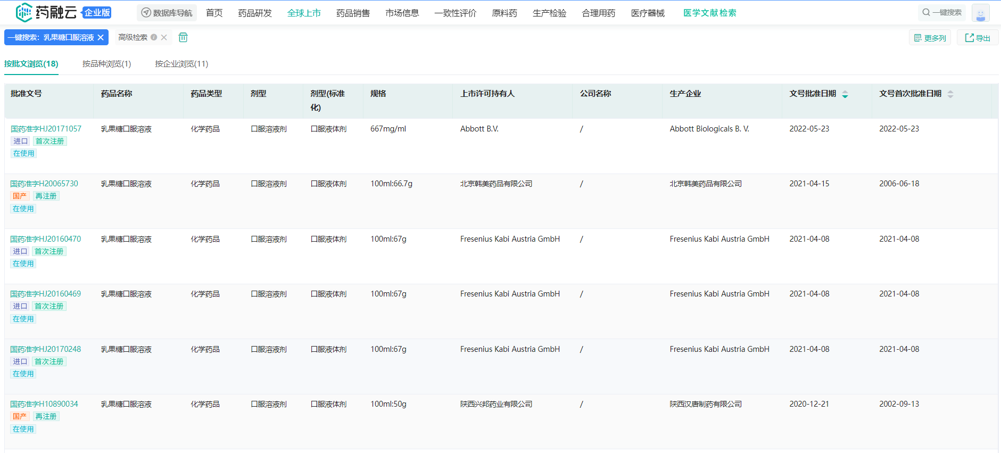Click manufacturer Abbott Biologicals B. V.

pos(709,129)
